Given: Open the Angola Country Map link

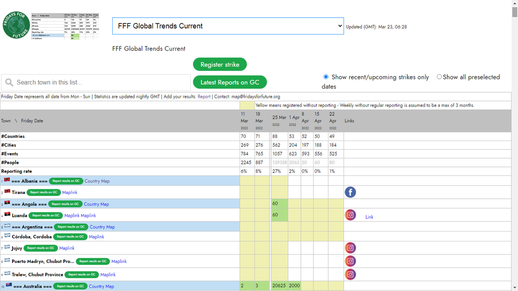Looking at the screenshot, I should (x=96, y=204).
